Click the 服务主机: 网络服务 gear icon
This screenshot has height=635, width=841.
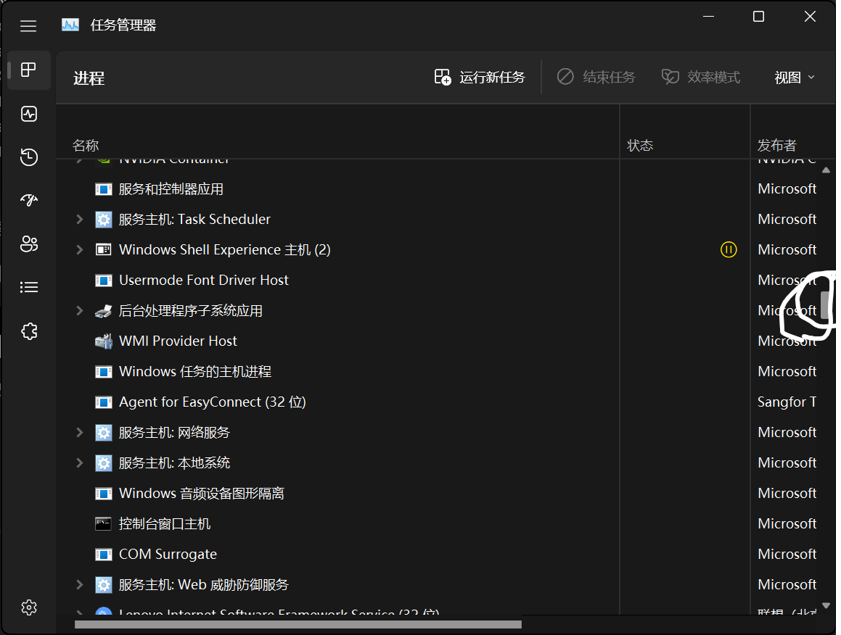[x=104, y=433]
